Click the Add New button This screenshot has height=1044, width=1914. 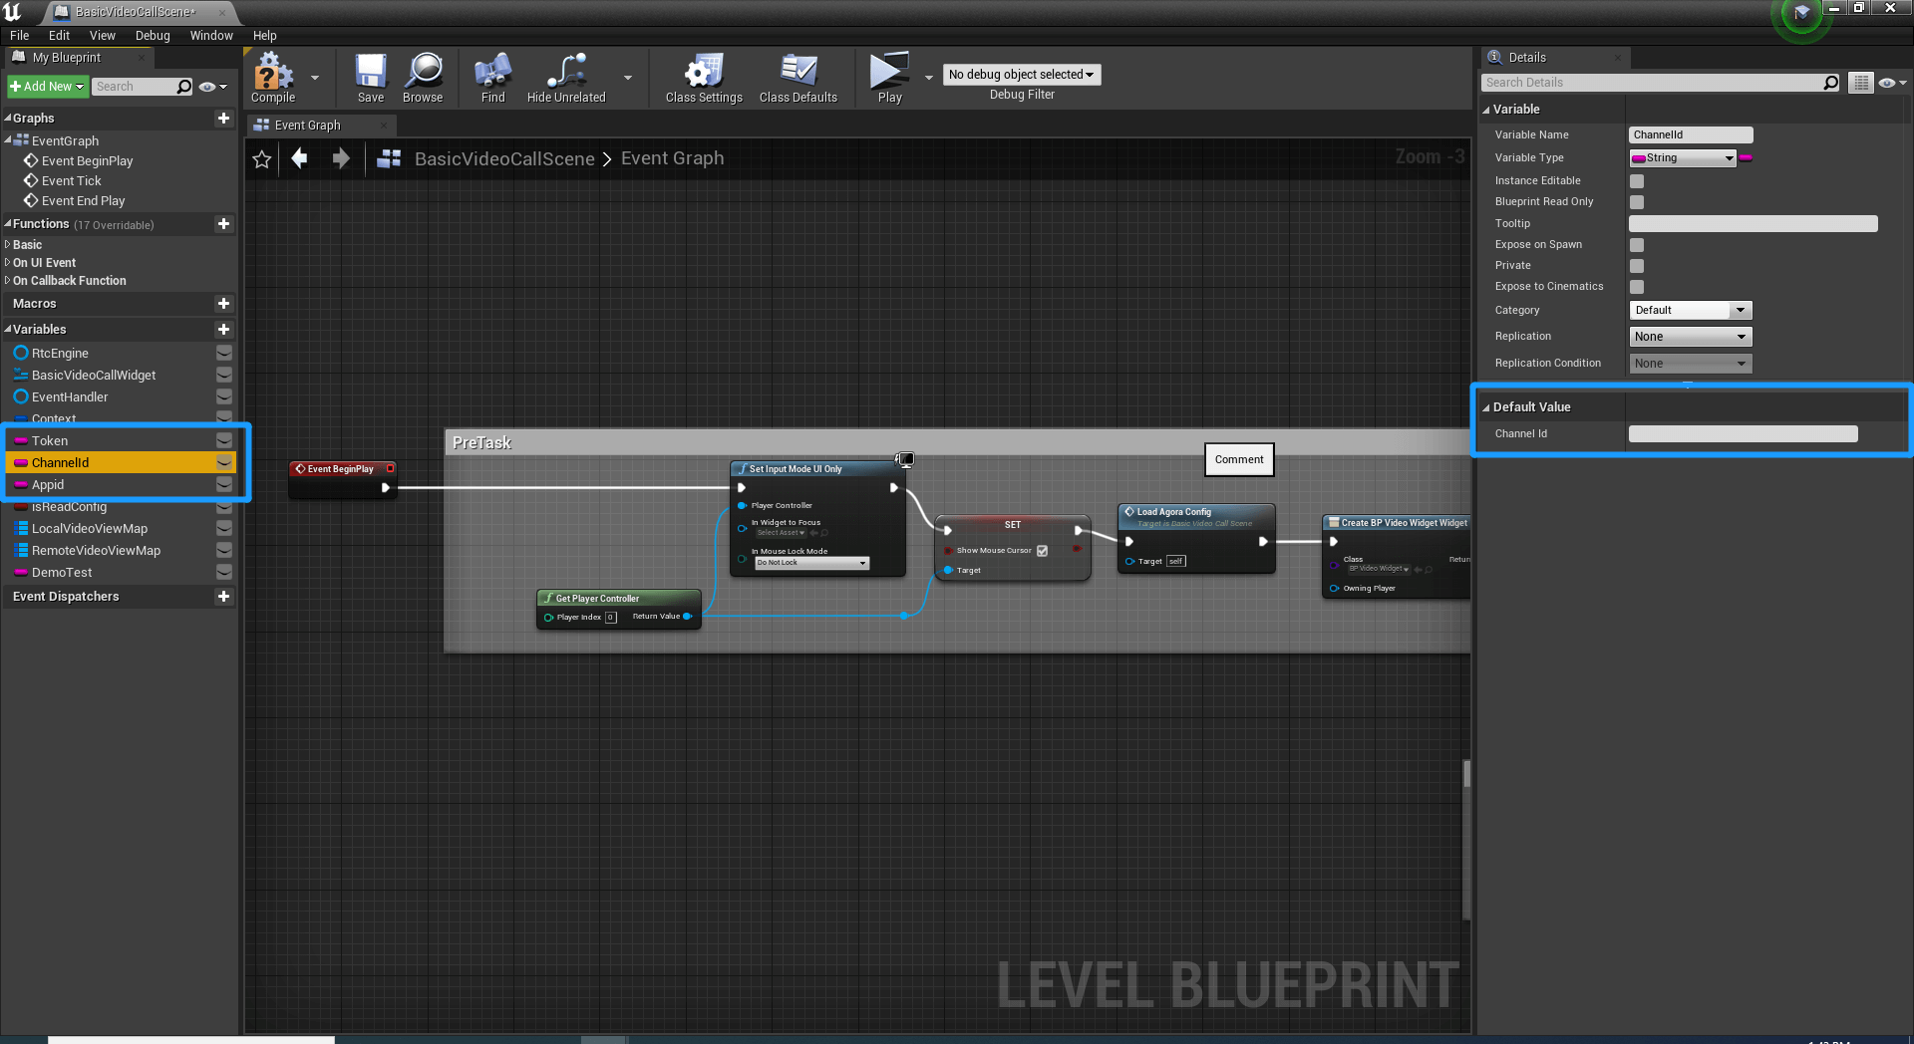48,87
